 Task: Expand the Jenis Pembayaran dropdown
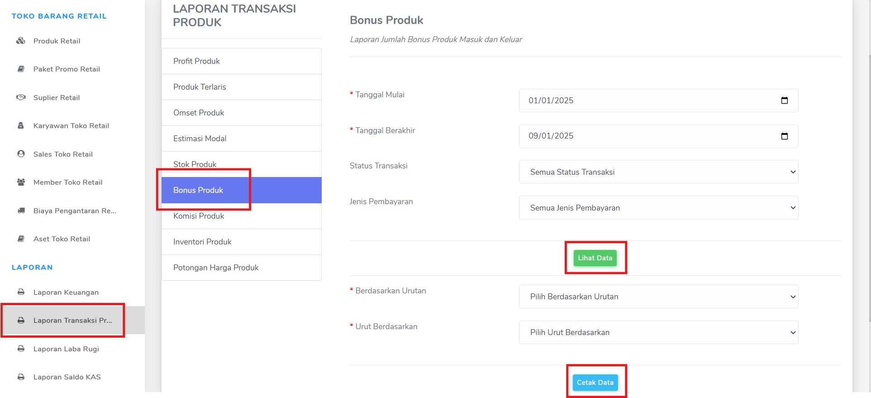click(658, 208)
